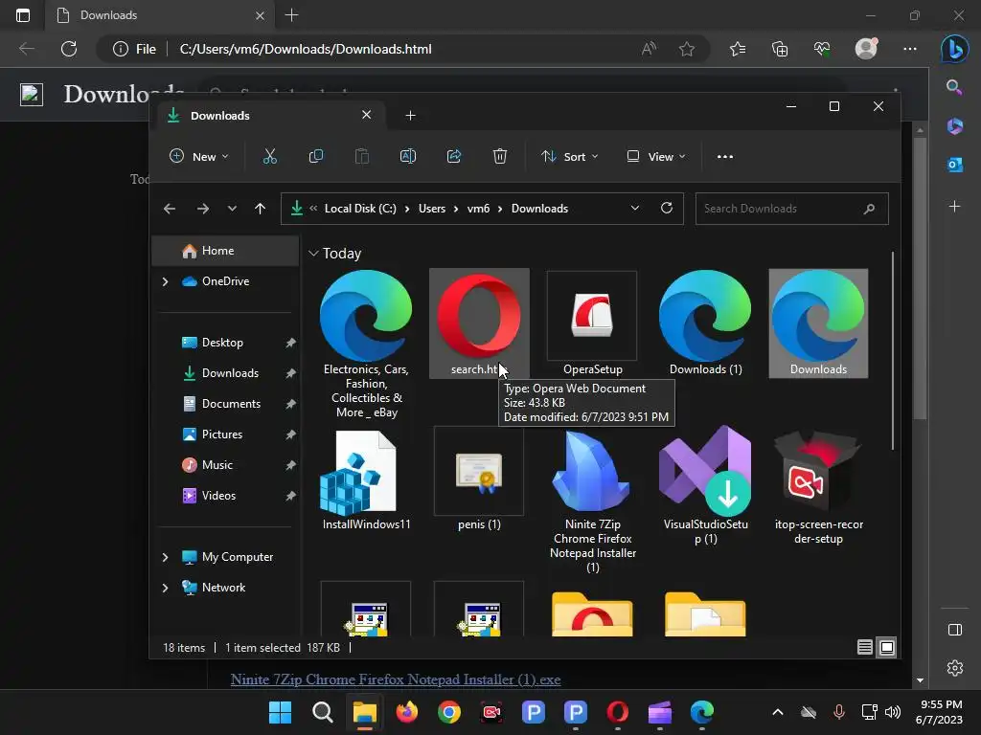Click Read aloud icon in Edge address bar
Viewport: 981px width, 735px height.
coord(649,49)
